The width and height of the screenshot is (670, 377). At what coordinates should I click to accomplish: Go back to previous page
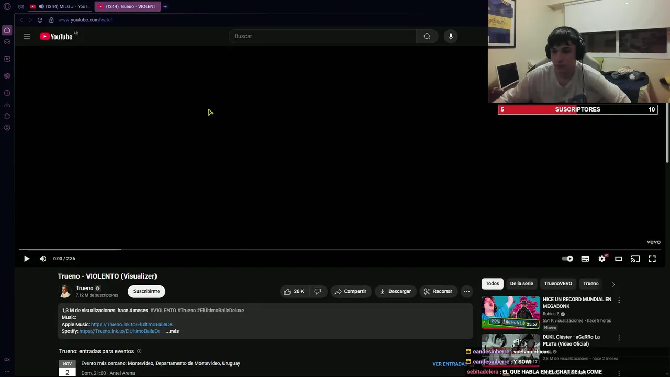21,20
